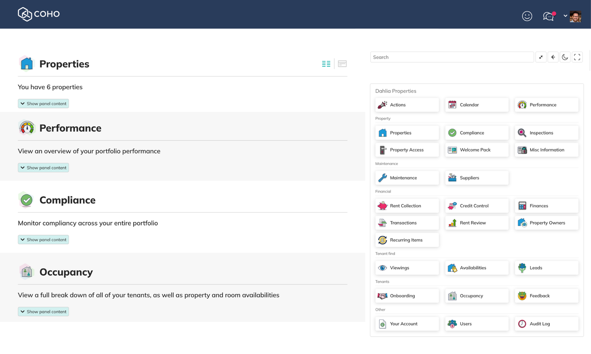Viewport: 591px width, 354px height.
Task: Enable dark mode with the moon icon
Action: [565, 57]
